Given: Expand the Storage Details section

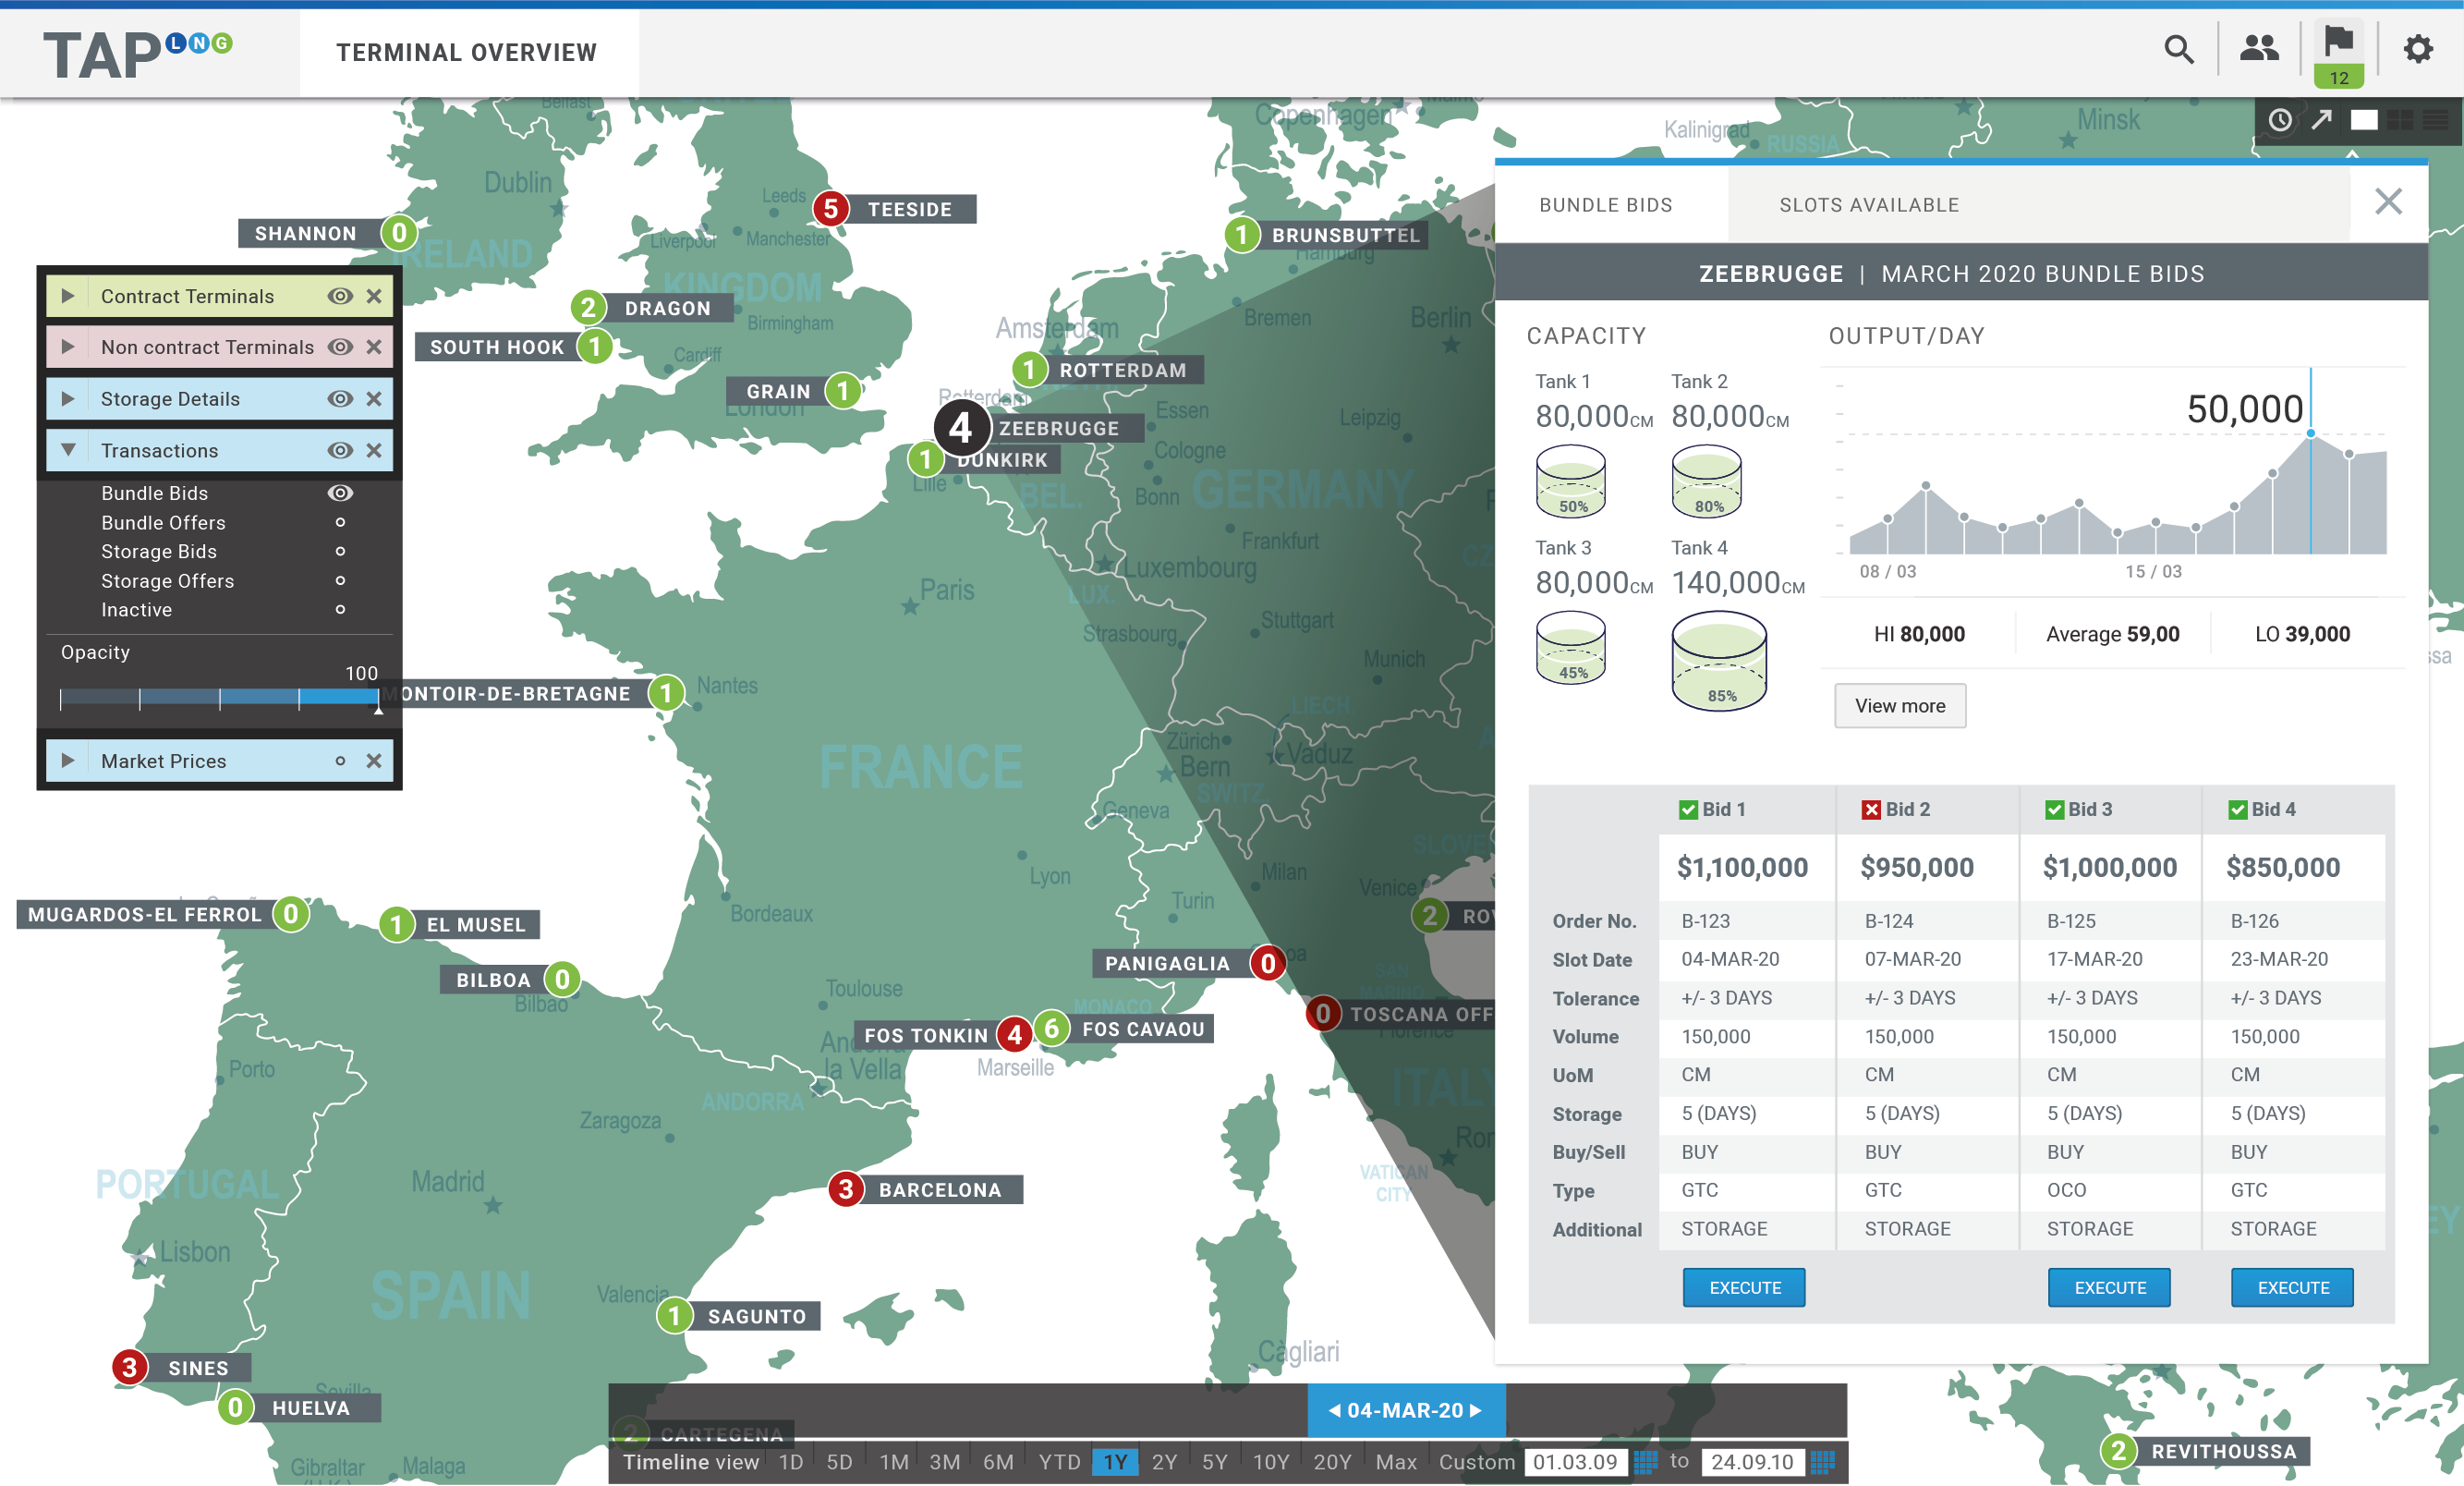Looking at the screenshot, I should point(68,399).
